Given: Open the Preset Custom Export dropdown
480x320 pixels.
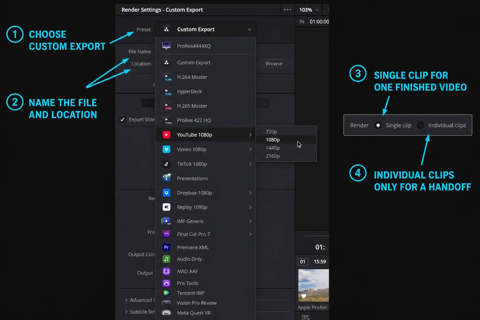Looking at the screenshot, I should pyautogui.click(x=206, y=29).
